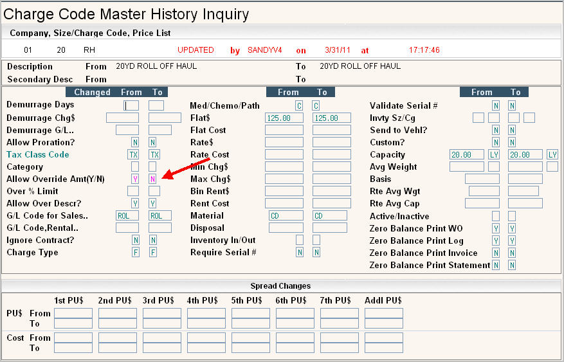
Task: Click the Demurrage Days From field
Action: pos(131,105)
